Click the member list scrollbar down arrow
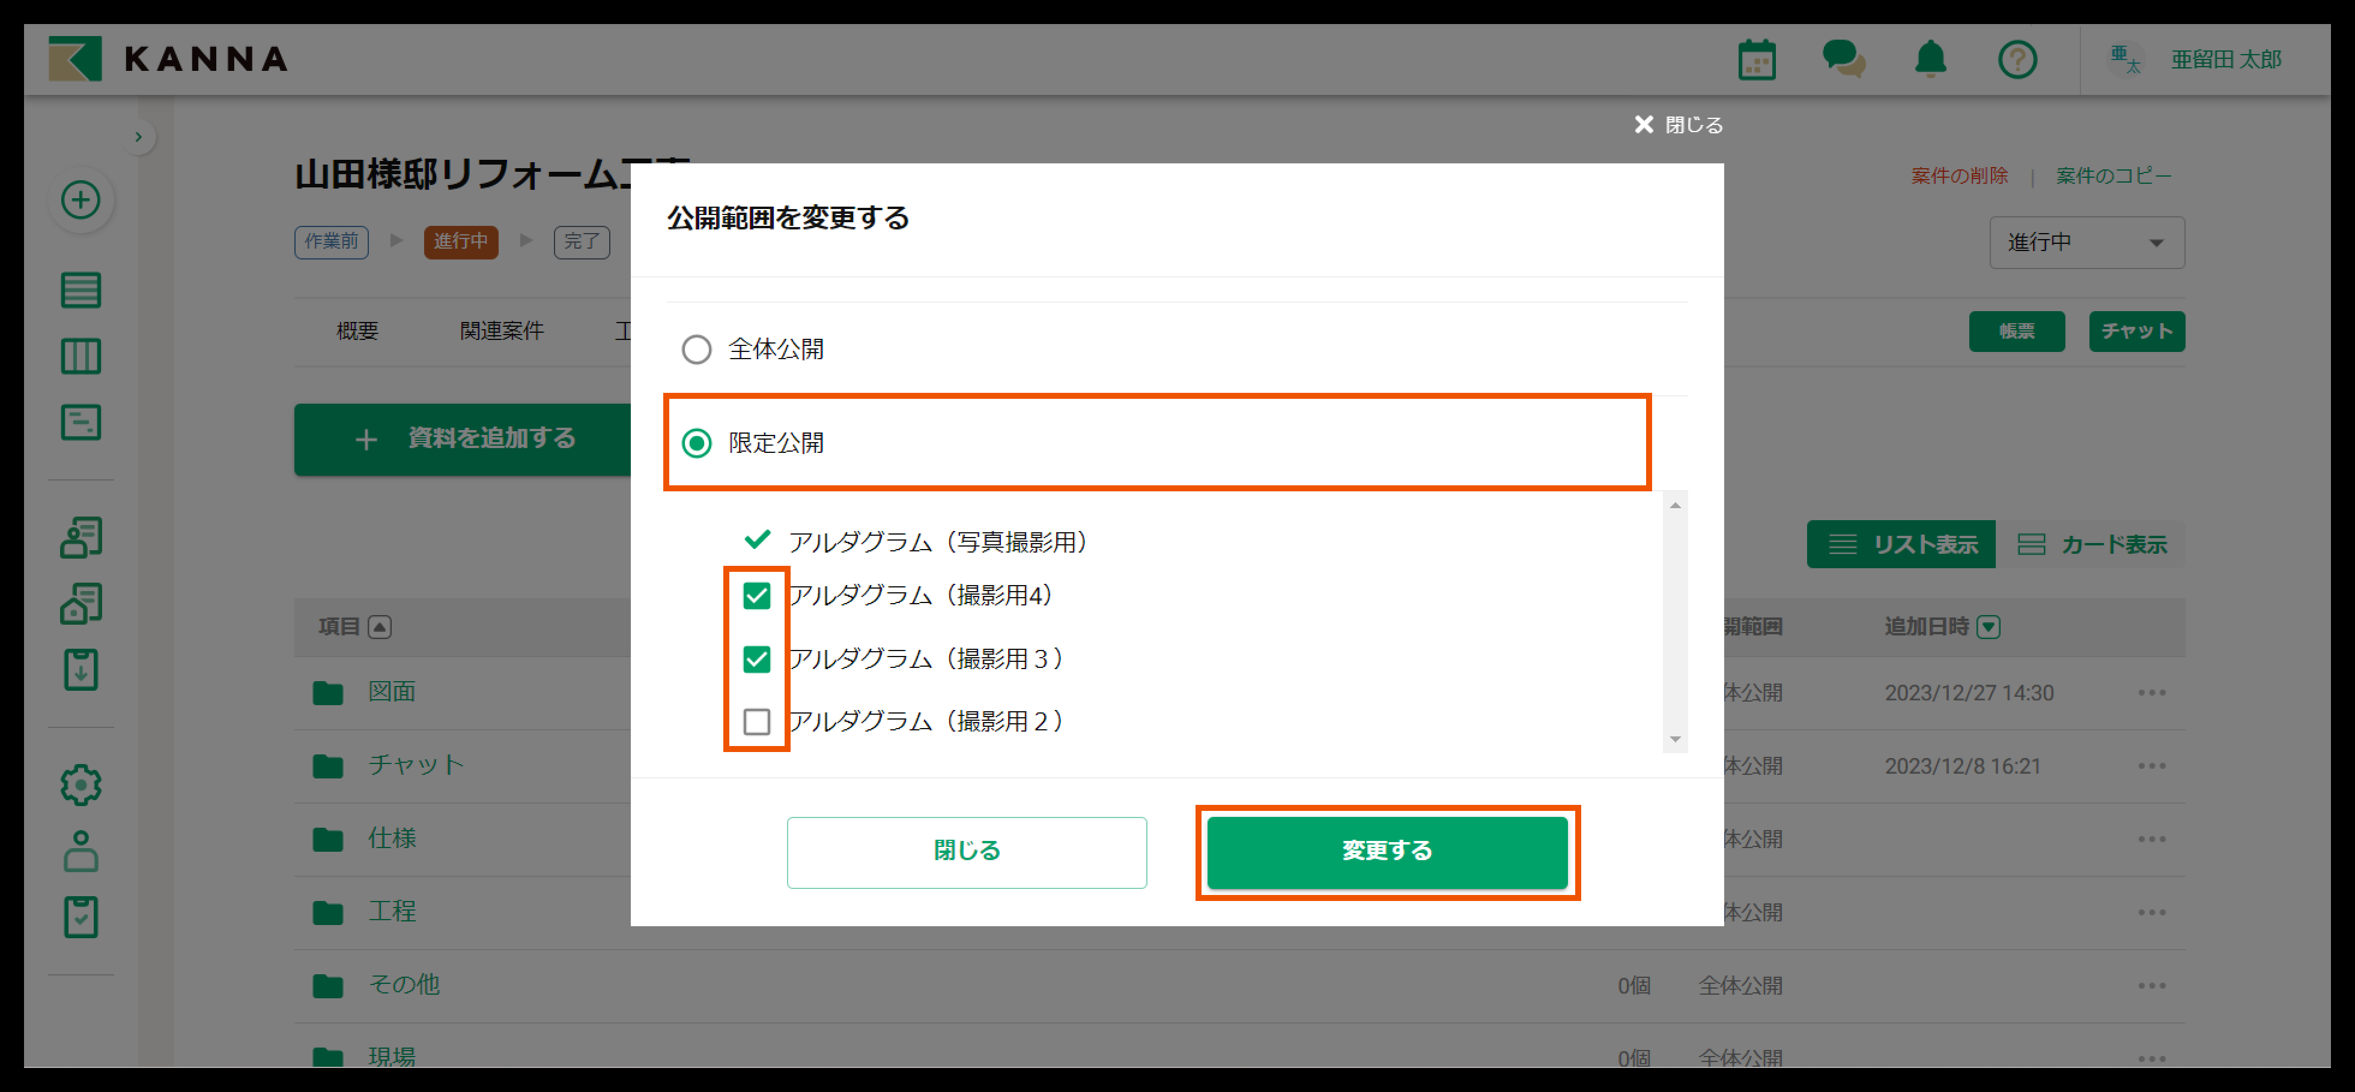This screenshot has width=2355, height=1092. click(1675, 739)
